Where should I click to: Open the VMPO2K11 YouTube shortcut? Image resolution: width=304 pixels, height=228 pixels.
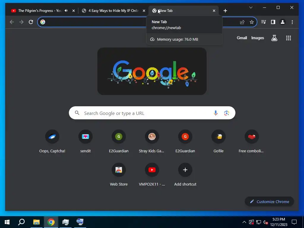tap(152, 175)
